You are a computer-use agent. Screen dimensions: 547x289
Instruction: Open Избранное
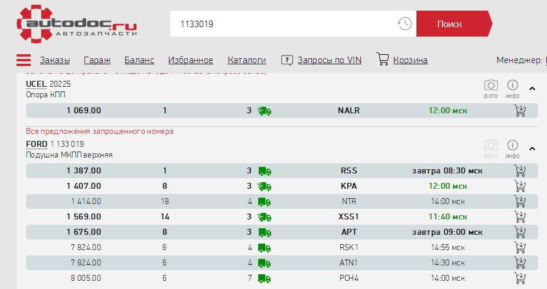(x=190, y=60)
